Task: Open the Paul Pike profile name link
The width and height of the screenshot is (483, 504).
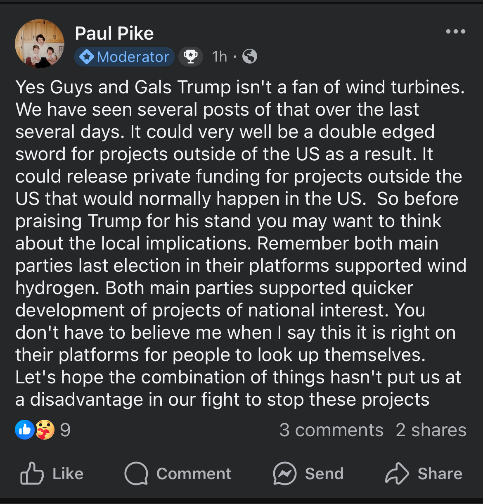Action: [114, 33]
